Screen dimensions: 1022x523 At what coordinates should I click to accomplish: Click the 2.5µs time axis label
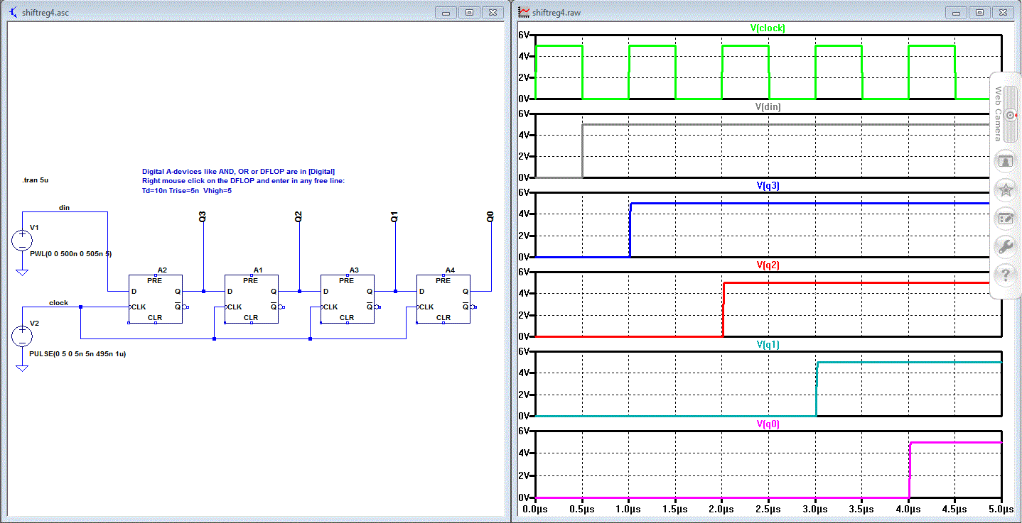[x=768, y=509]
